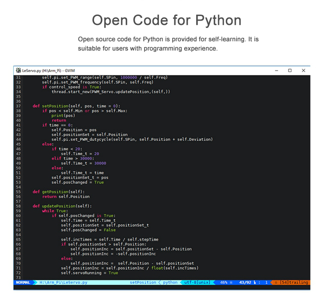Click line number 58 in the gutter
The image size is (322, 293).
pos(18,206)
